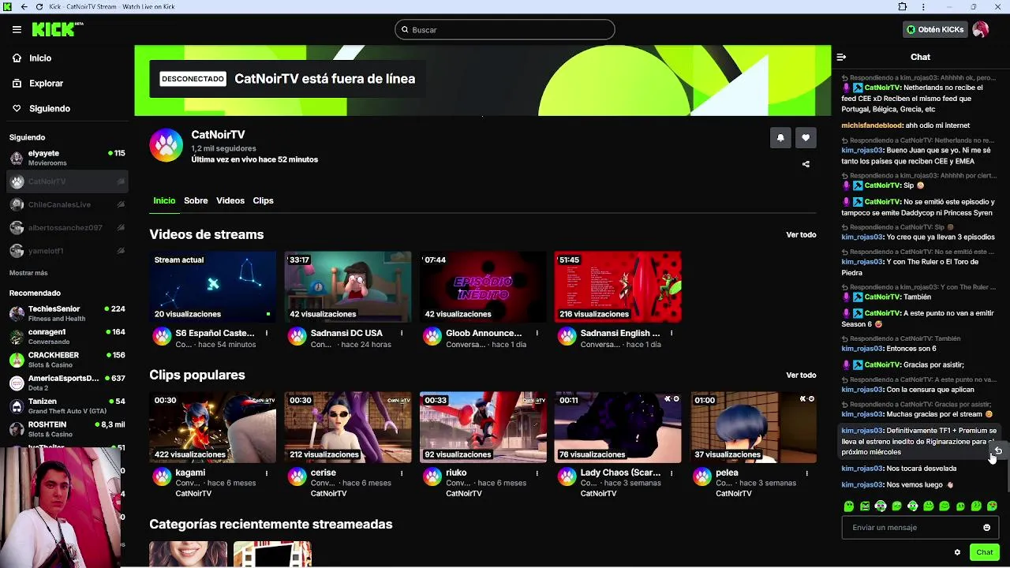
Task: Open conragen1 recommended channel
Action: [67, 337]
